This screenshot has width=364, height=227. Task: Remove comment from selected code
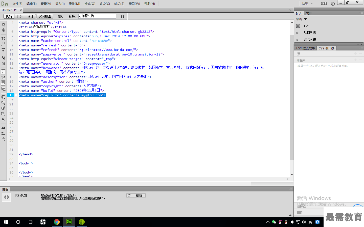tap(3, 103)
